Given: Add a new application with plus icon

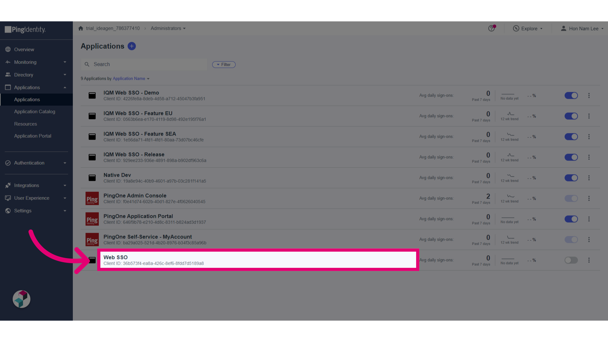Looking at the screenshot, I should coord(132,46).
